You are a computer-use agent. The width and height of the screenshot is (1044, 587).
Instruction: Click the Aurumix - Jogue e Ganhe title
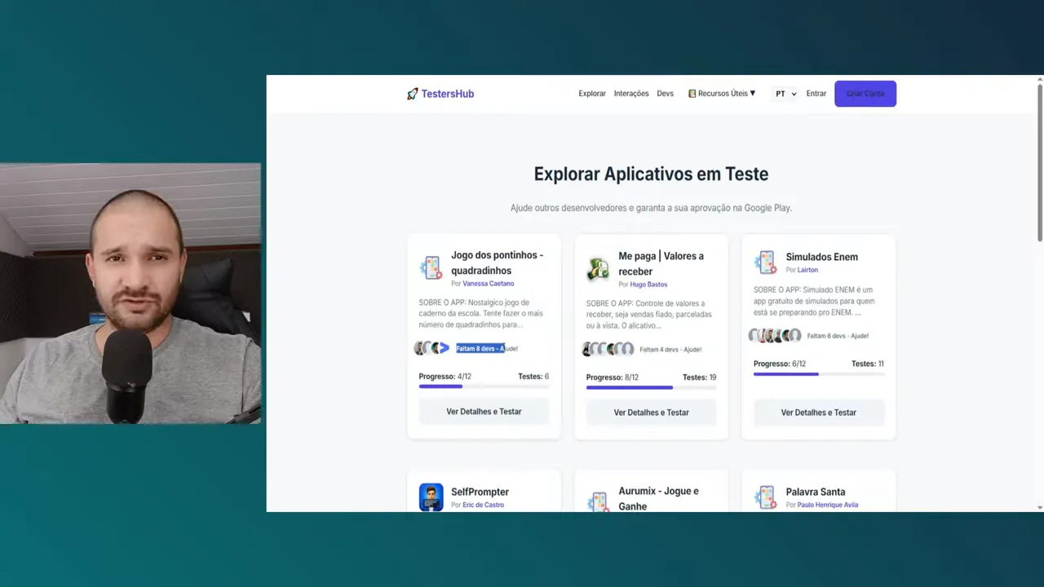[x=658, y=498]
